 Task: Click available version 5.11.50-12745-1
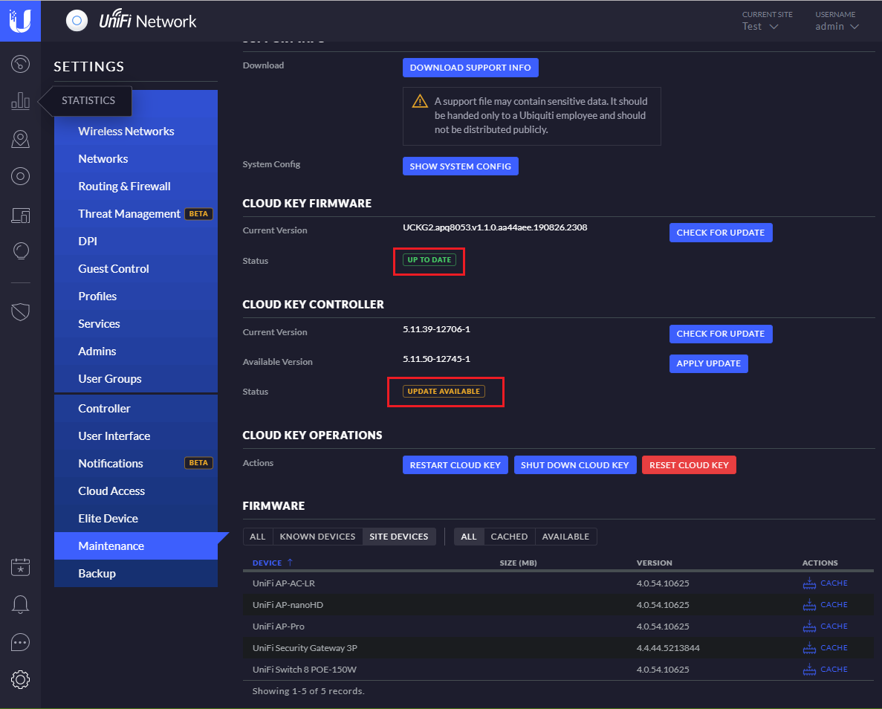[436, 359]
